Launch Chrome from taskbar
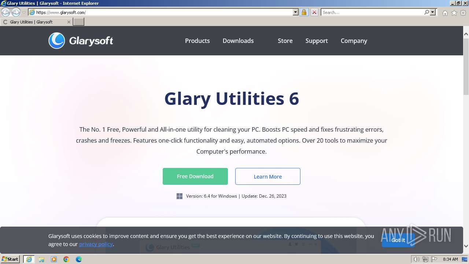469x264 pixels. coord(66,259)
